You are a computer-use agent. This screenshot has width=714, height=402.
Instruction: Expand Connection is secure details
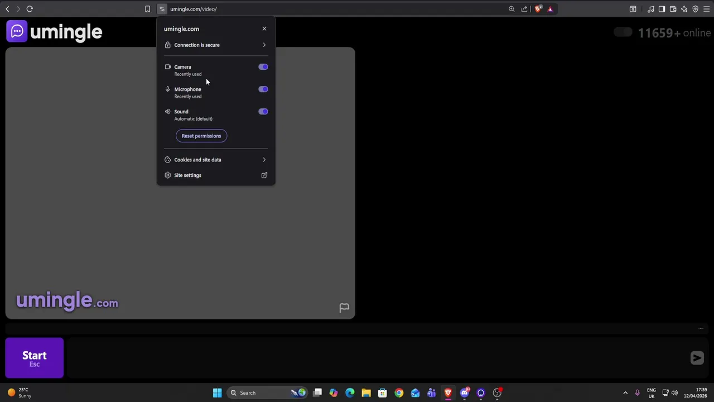(216, 45)
